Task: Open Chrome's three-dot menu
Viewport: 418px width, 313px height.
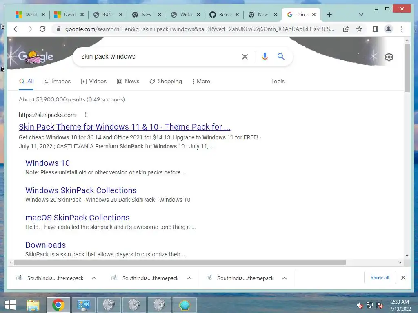Action: click(x=402, y=29)
